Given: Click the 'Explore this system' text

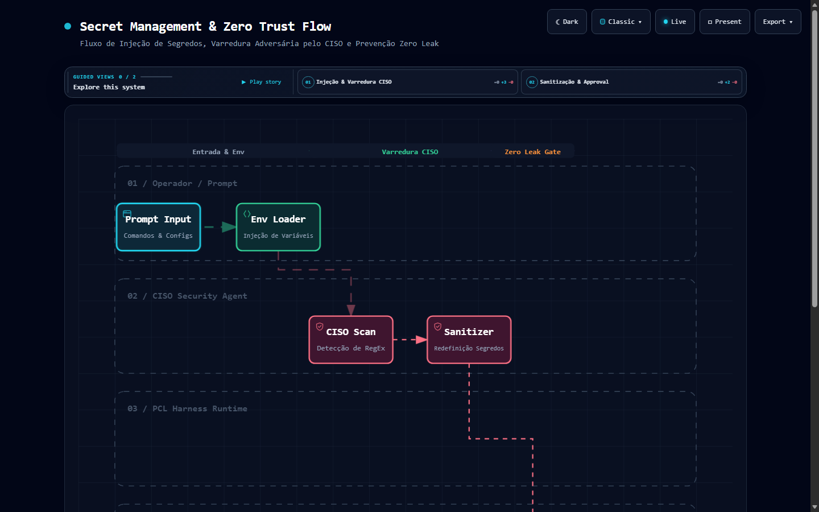Looking at the screenshot, I should 109,87.
